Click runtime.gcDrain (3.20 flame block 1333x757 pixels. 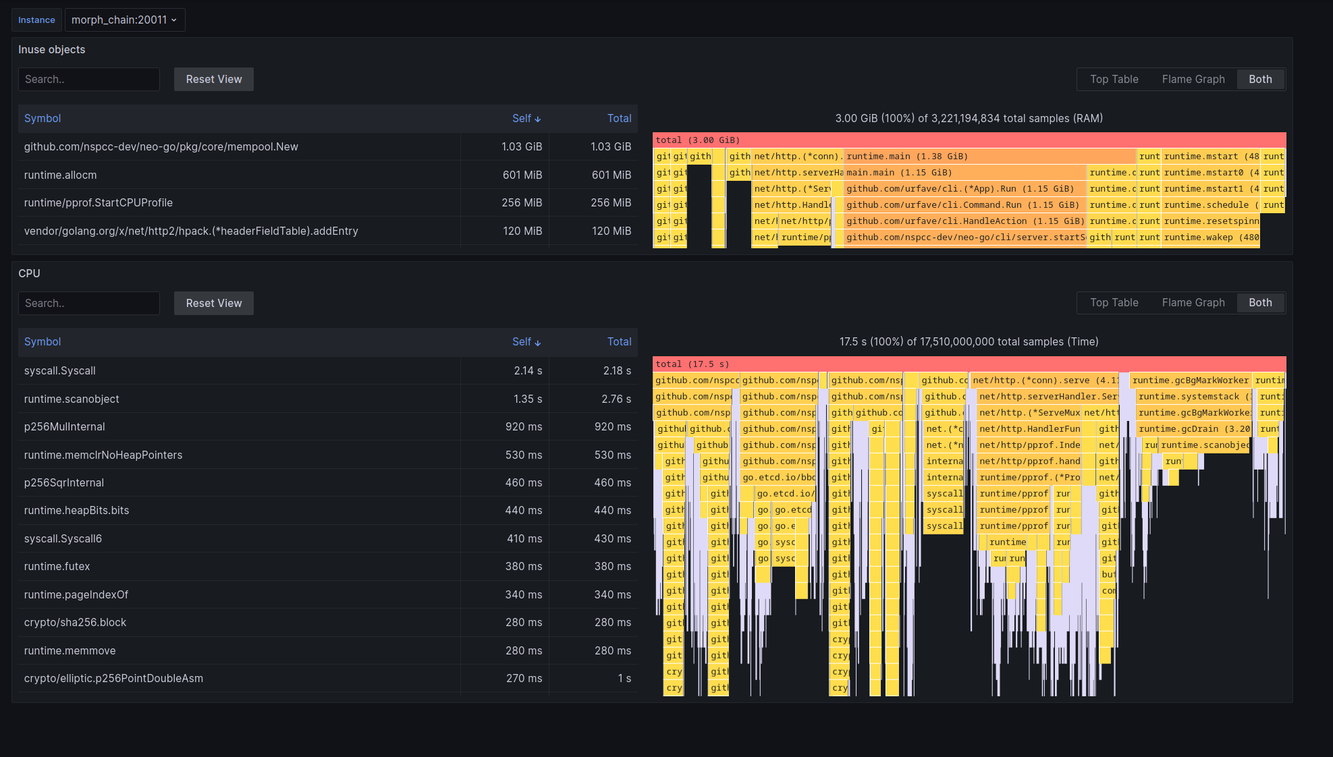[x=1194, y=429]
